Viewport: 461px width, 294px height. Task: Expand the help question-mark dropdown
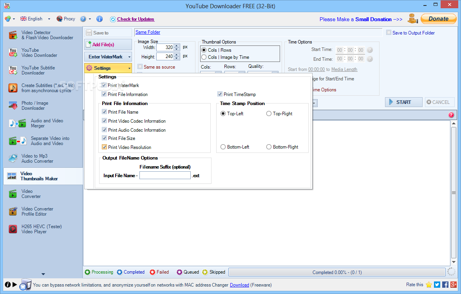pyautogui.click(x=90, y=19)
